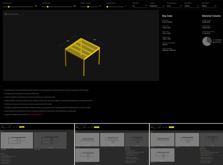Click the material volume pie chart

pyautogui.click(x=207, y=41)
